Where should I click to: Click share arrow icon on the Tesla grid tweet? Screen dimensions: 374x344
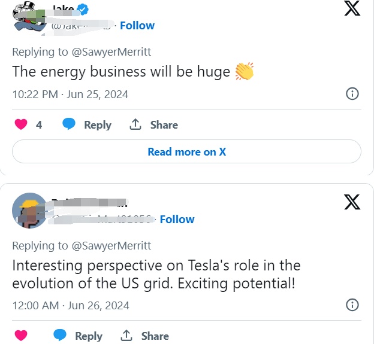pyautogui.click(x=126, y=336)
